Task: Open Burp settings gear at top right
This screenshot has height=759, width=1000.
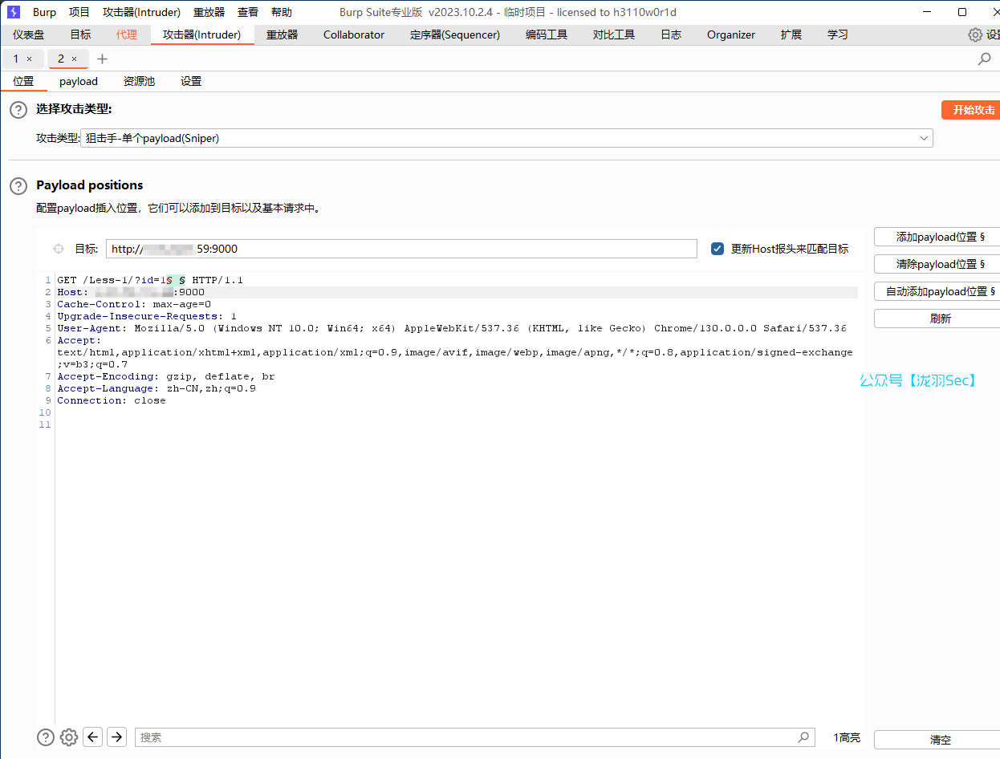Action: click(975, 34)
